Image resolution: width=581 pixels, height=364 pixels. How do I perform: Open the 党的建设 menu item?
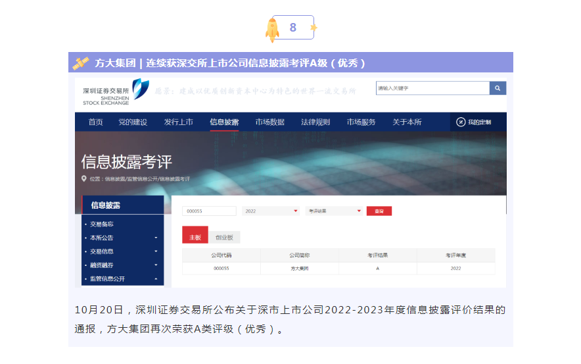(x=133, y=122)
